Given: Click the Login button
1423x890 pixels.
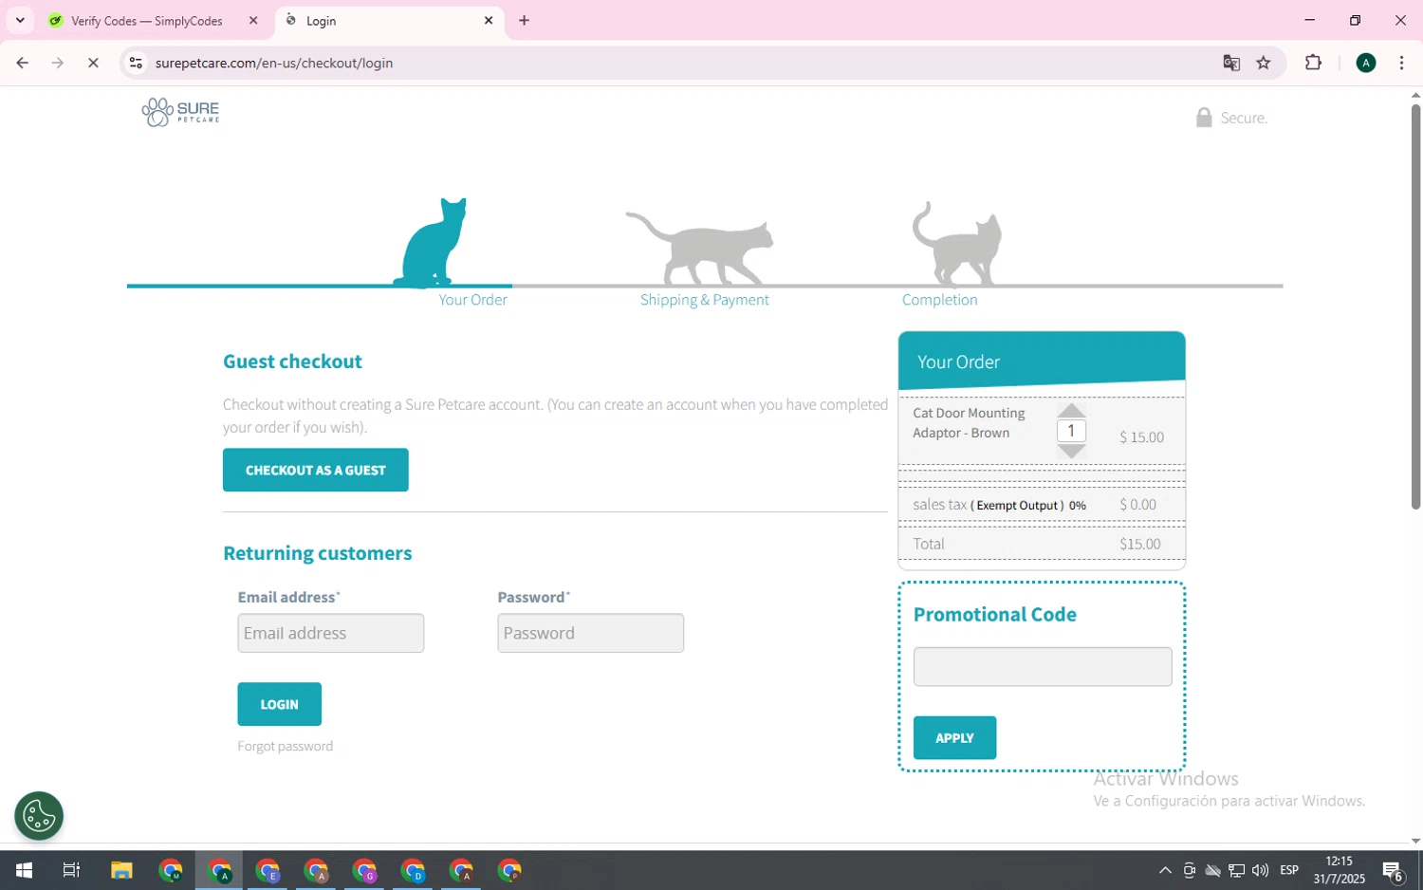Looking at the screenshot, I should pyautogui.click(x=279, y=704).
